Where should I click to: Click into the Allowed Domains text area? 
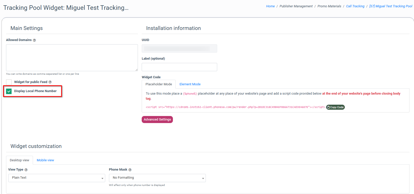72,58
